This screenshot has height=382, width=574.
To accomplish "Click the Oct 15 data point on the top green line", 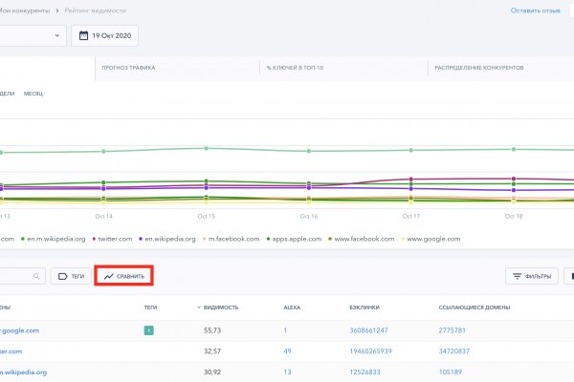I will click(206, 148).
